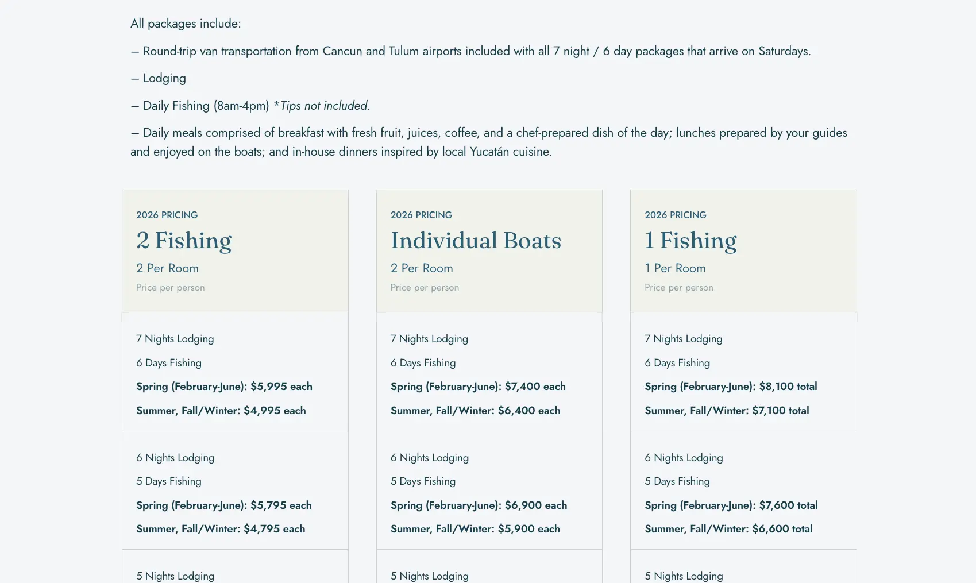Click Summer, Fall/Winter $6,600 total text
The width and height of the screenshot is (976, 583).
(728, 529)
